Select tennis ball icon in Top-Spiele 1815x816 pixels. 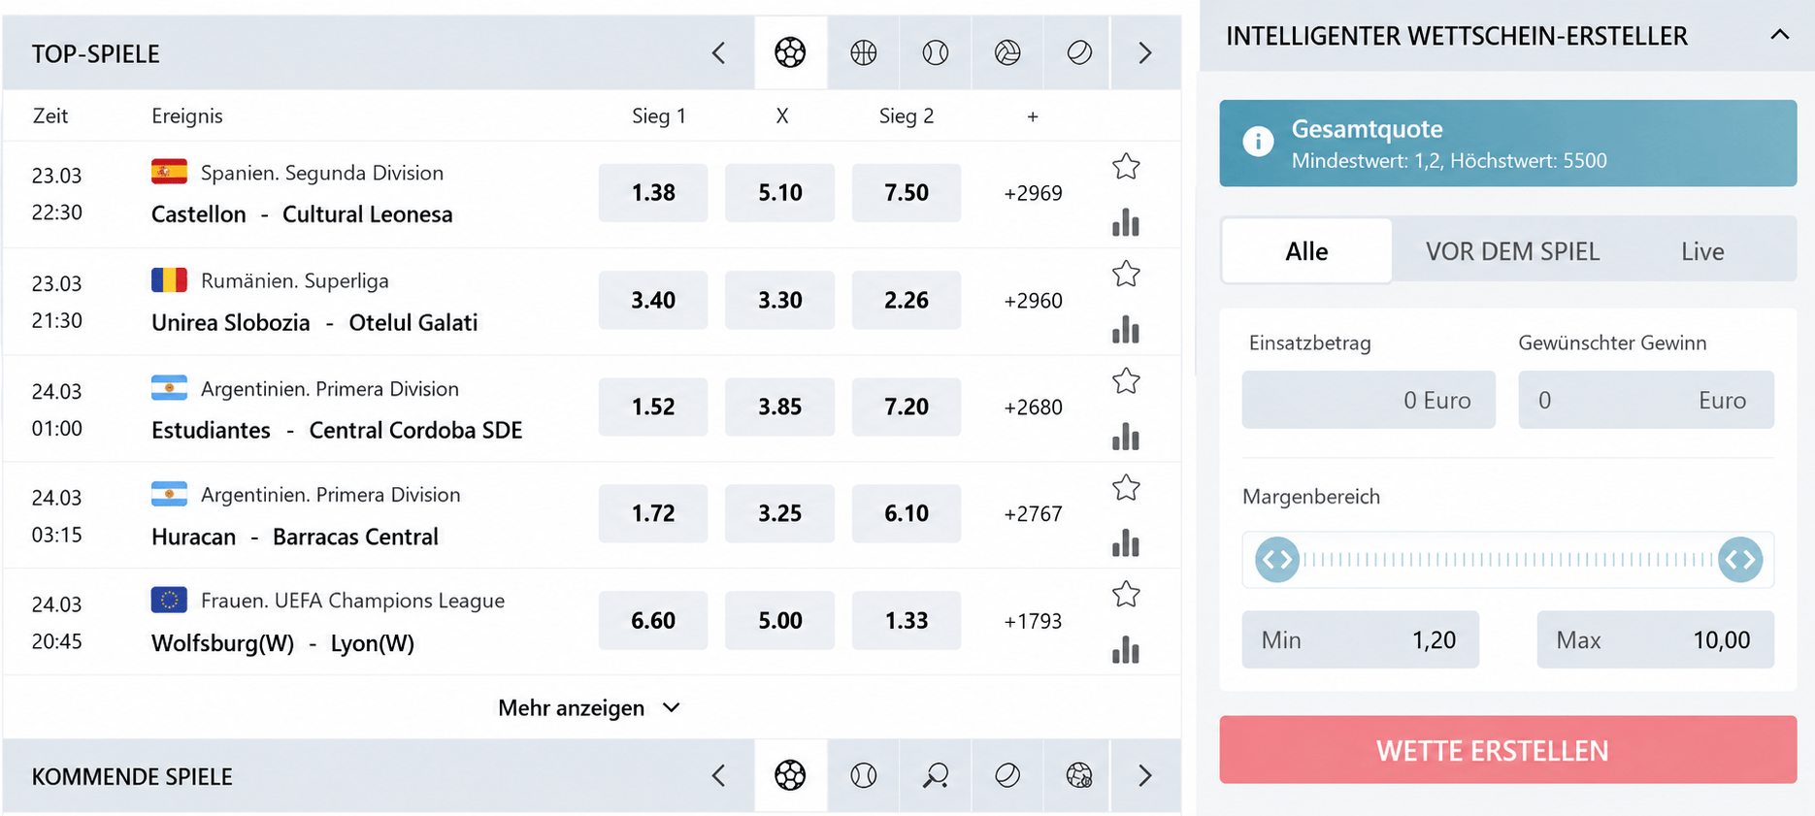point(935,52)
